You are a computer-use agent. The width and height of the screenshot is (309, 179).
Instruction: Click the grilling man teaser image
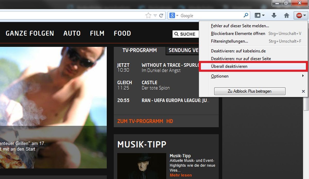point(53,108)
